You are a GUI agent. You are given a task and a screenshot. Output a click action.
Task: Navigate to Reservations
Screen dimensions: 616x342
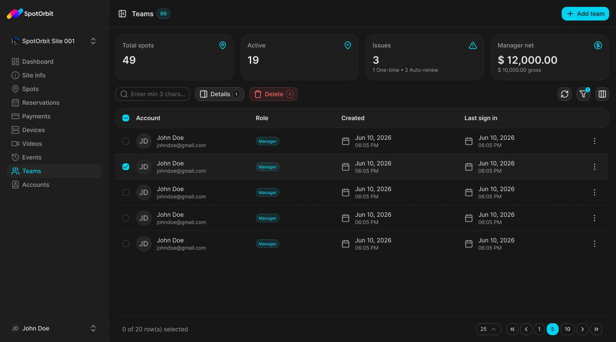click(x=54, y=103)
